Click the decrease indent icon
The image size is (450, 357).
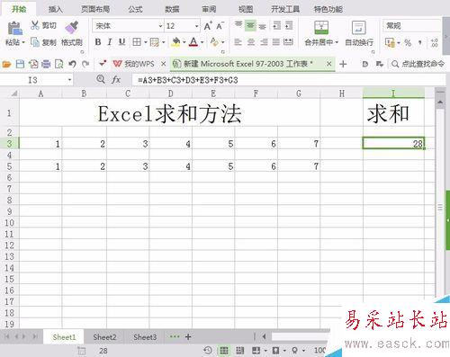(x=276, y=25)
